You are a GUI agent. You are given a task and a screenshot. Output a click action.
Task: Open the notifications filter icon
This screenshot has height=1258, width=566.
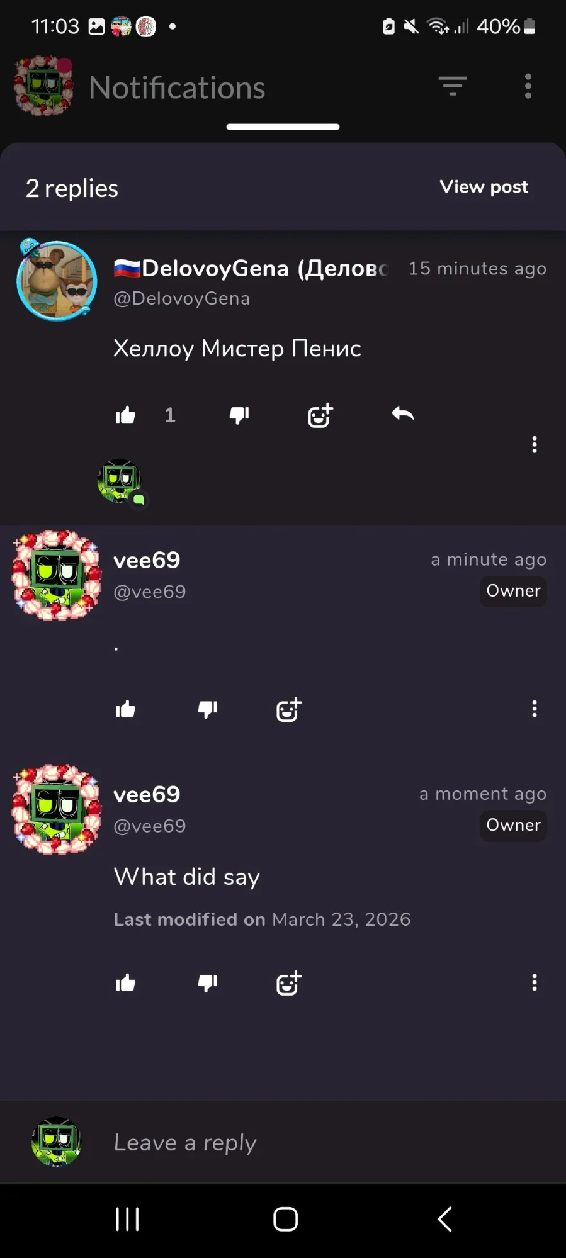point(453,86)
